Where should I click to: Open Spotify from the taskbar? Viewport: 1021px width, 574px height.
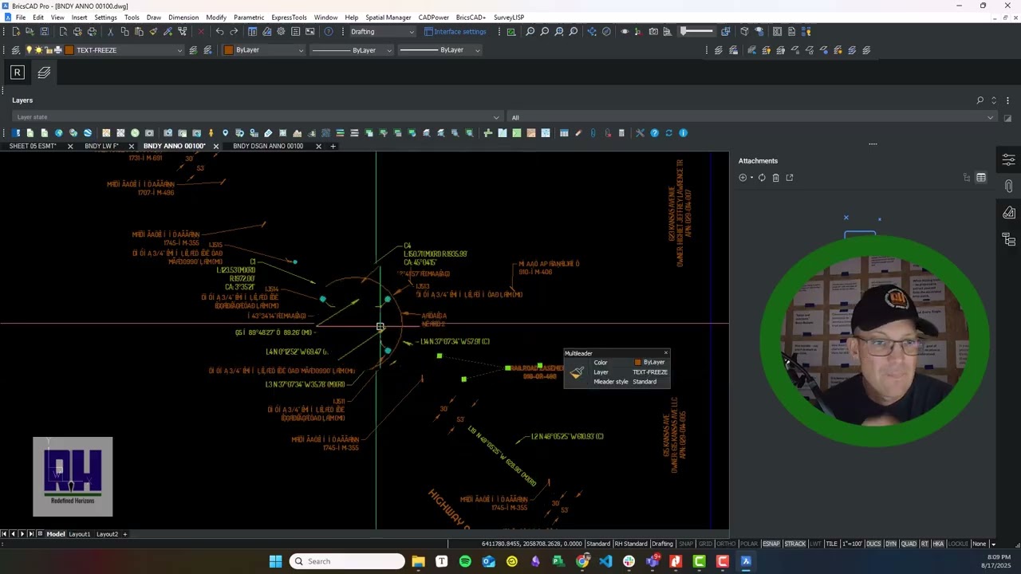[x=465, y=561]
